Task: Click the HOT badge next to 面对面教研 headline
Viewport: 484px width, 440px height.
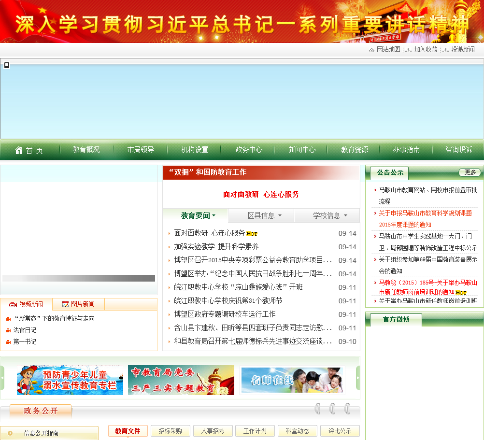Action: 252,234
